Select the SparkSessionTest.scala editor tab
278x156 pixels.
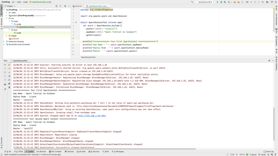click(x=97, y=6)
